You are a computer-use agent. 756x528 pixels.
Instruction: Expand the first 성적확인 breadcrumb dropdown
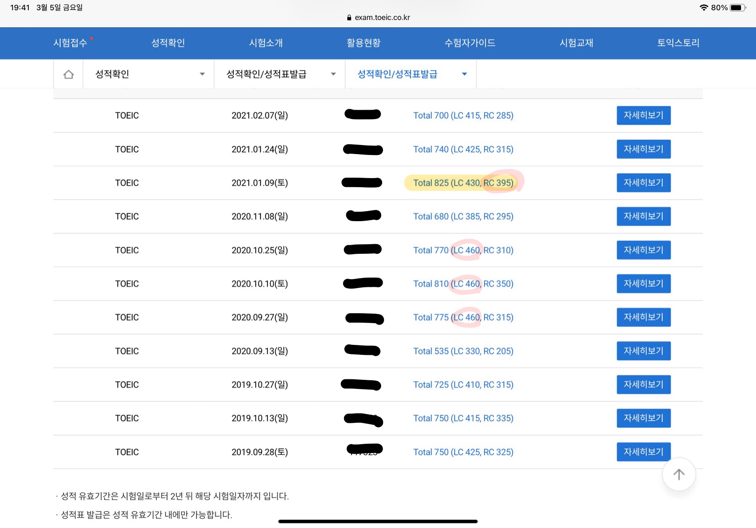(149, 74)
